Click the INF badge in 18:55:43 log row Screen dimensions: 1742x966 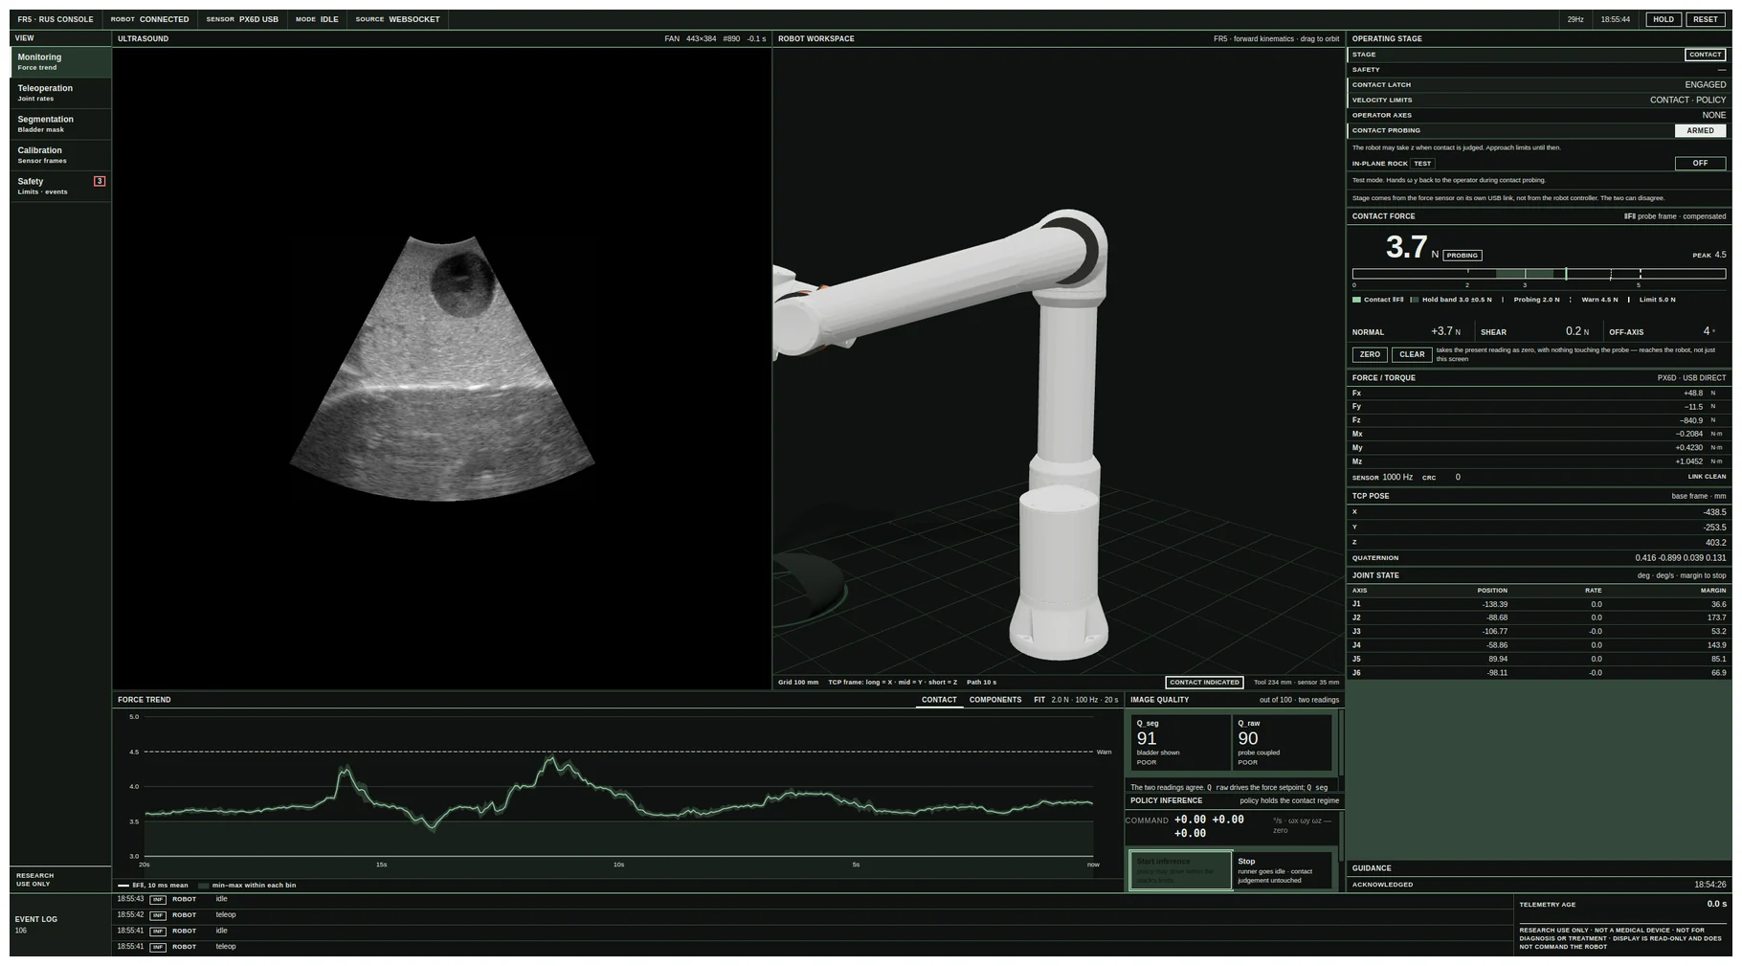pyautogui.click(x=158, y=900)
